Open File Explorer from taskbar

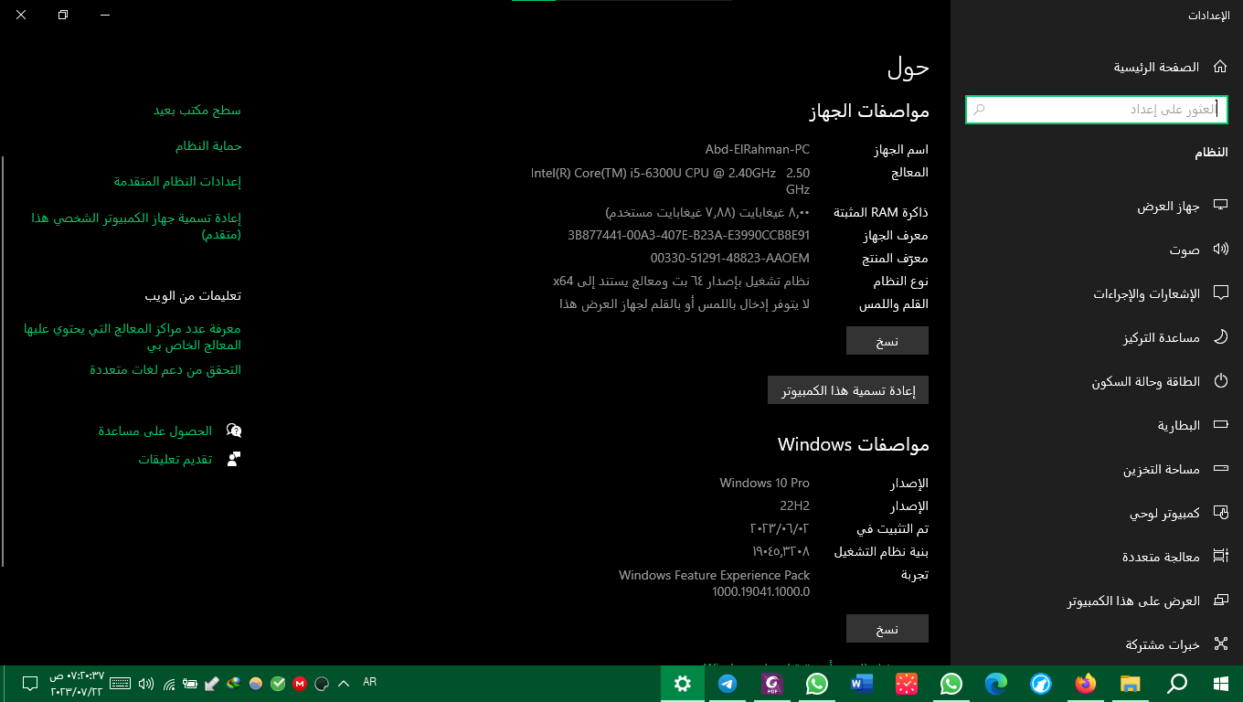[x=1131, y=684]
